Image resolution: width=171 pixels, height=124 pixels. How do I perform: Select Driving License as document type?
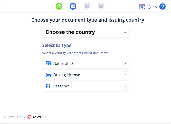(86, 75)
